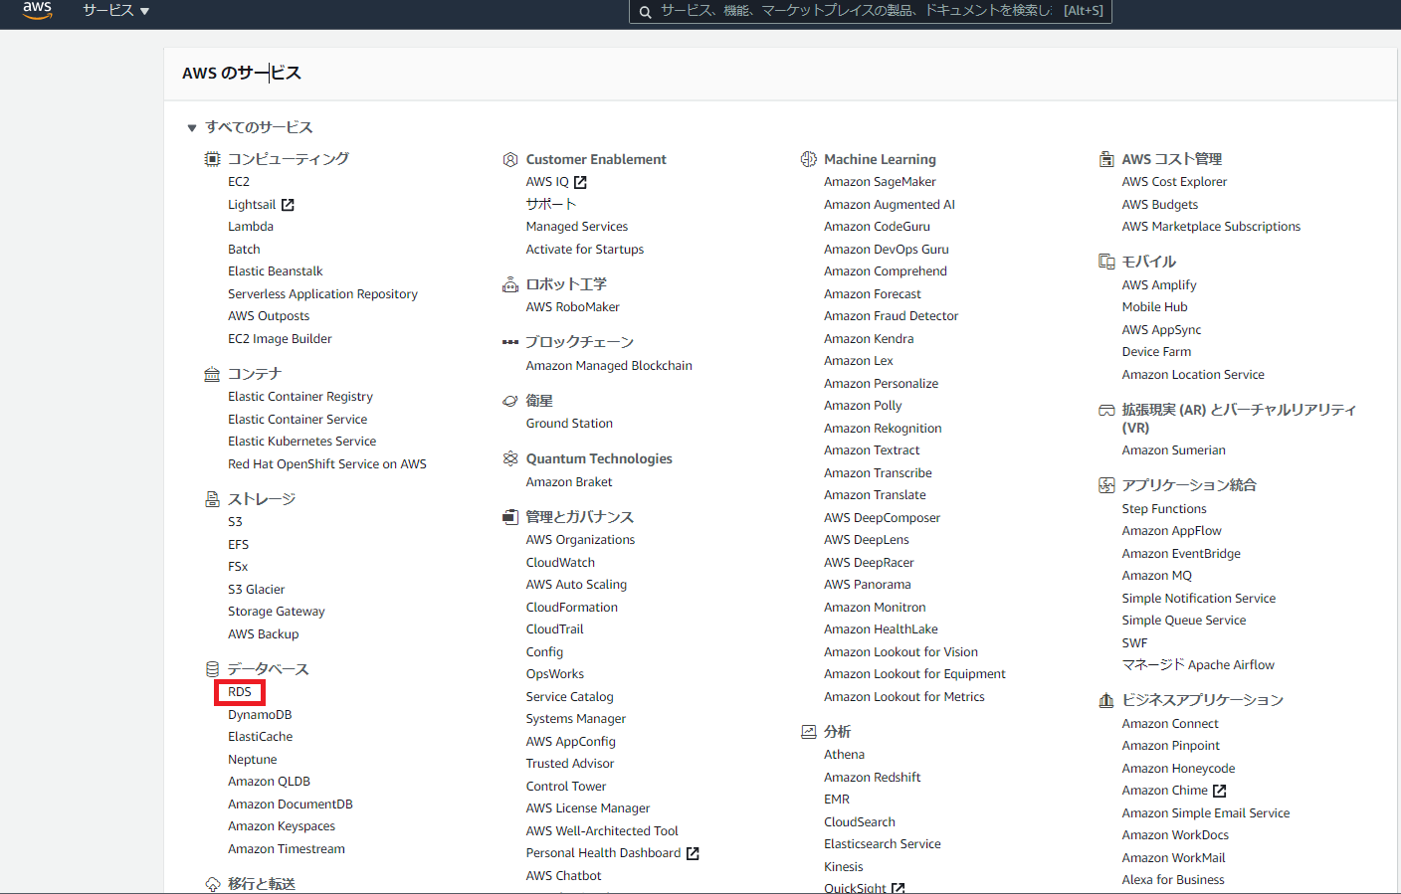Click the Customer Enablement category icon

tap(510, 159)
